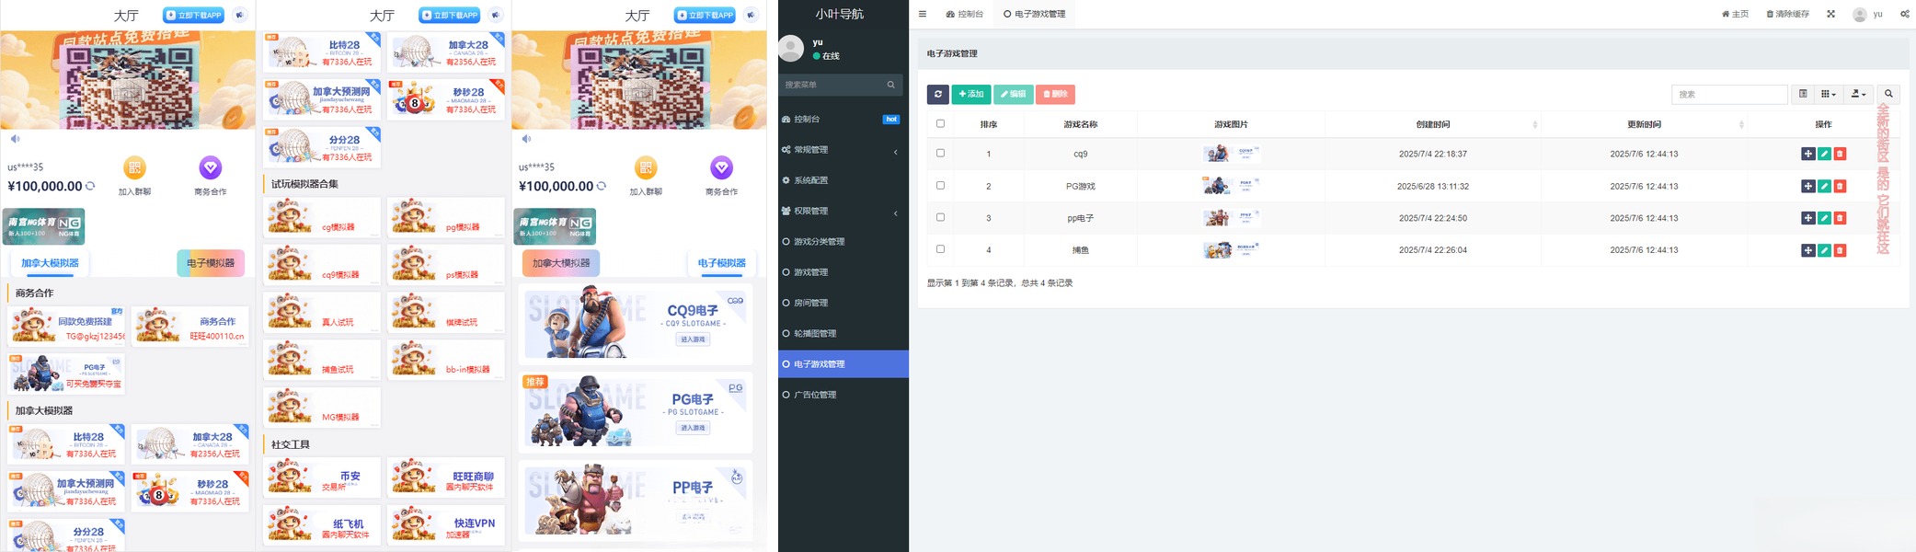Tap the 快连VPN card
The width and height of the screenshot is (1916, 552).
(x=445, y=527)
